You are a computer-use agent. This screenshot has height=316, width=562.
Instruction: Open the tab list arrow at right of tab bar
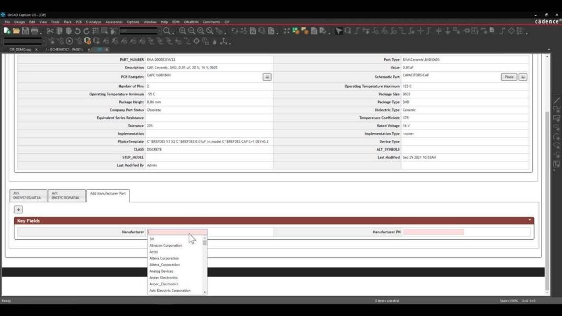pos(549,49)
